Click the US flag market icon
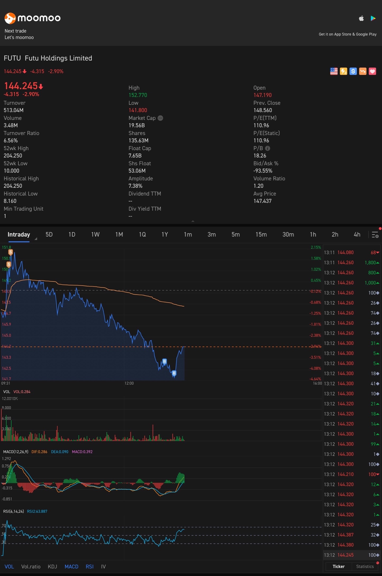This screenshot has width=382, height=576. point(334,71)
